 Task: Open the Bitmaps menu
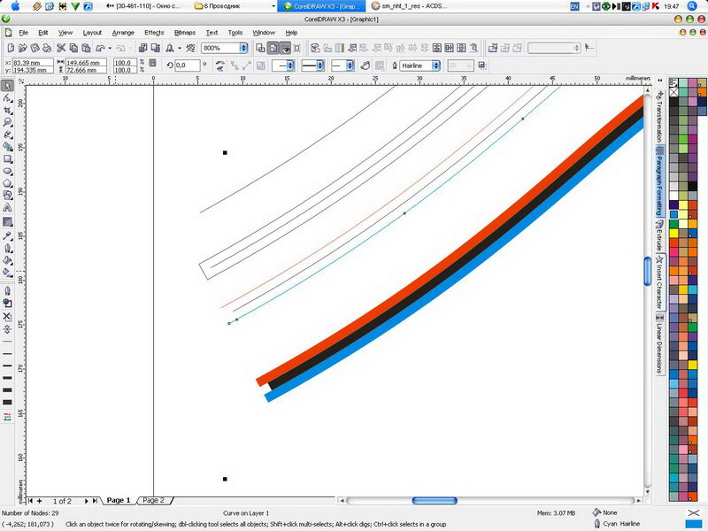[x=185, y=33]
